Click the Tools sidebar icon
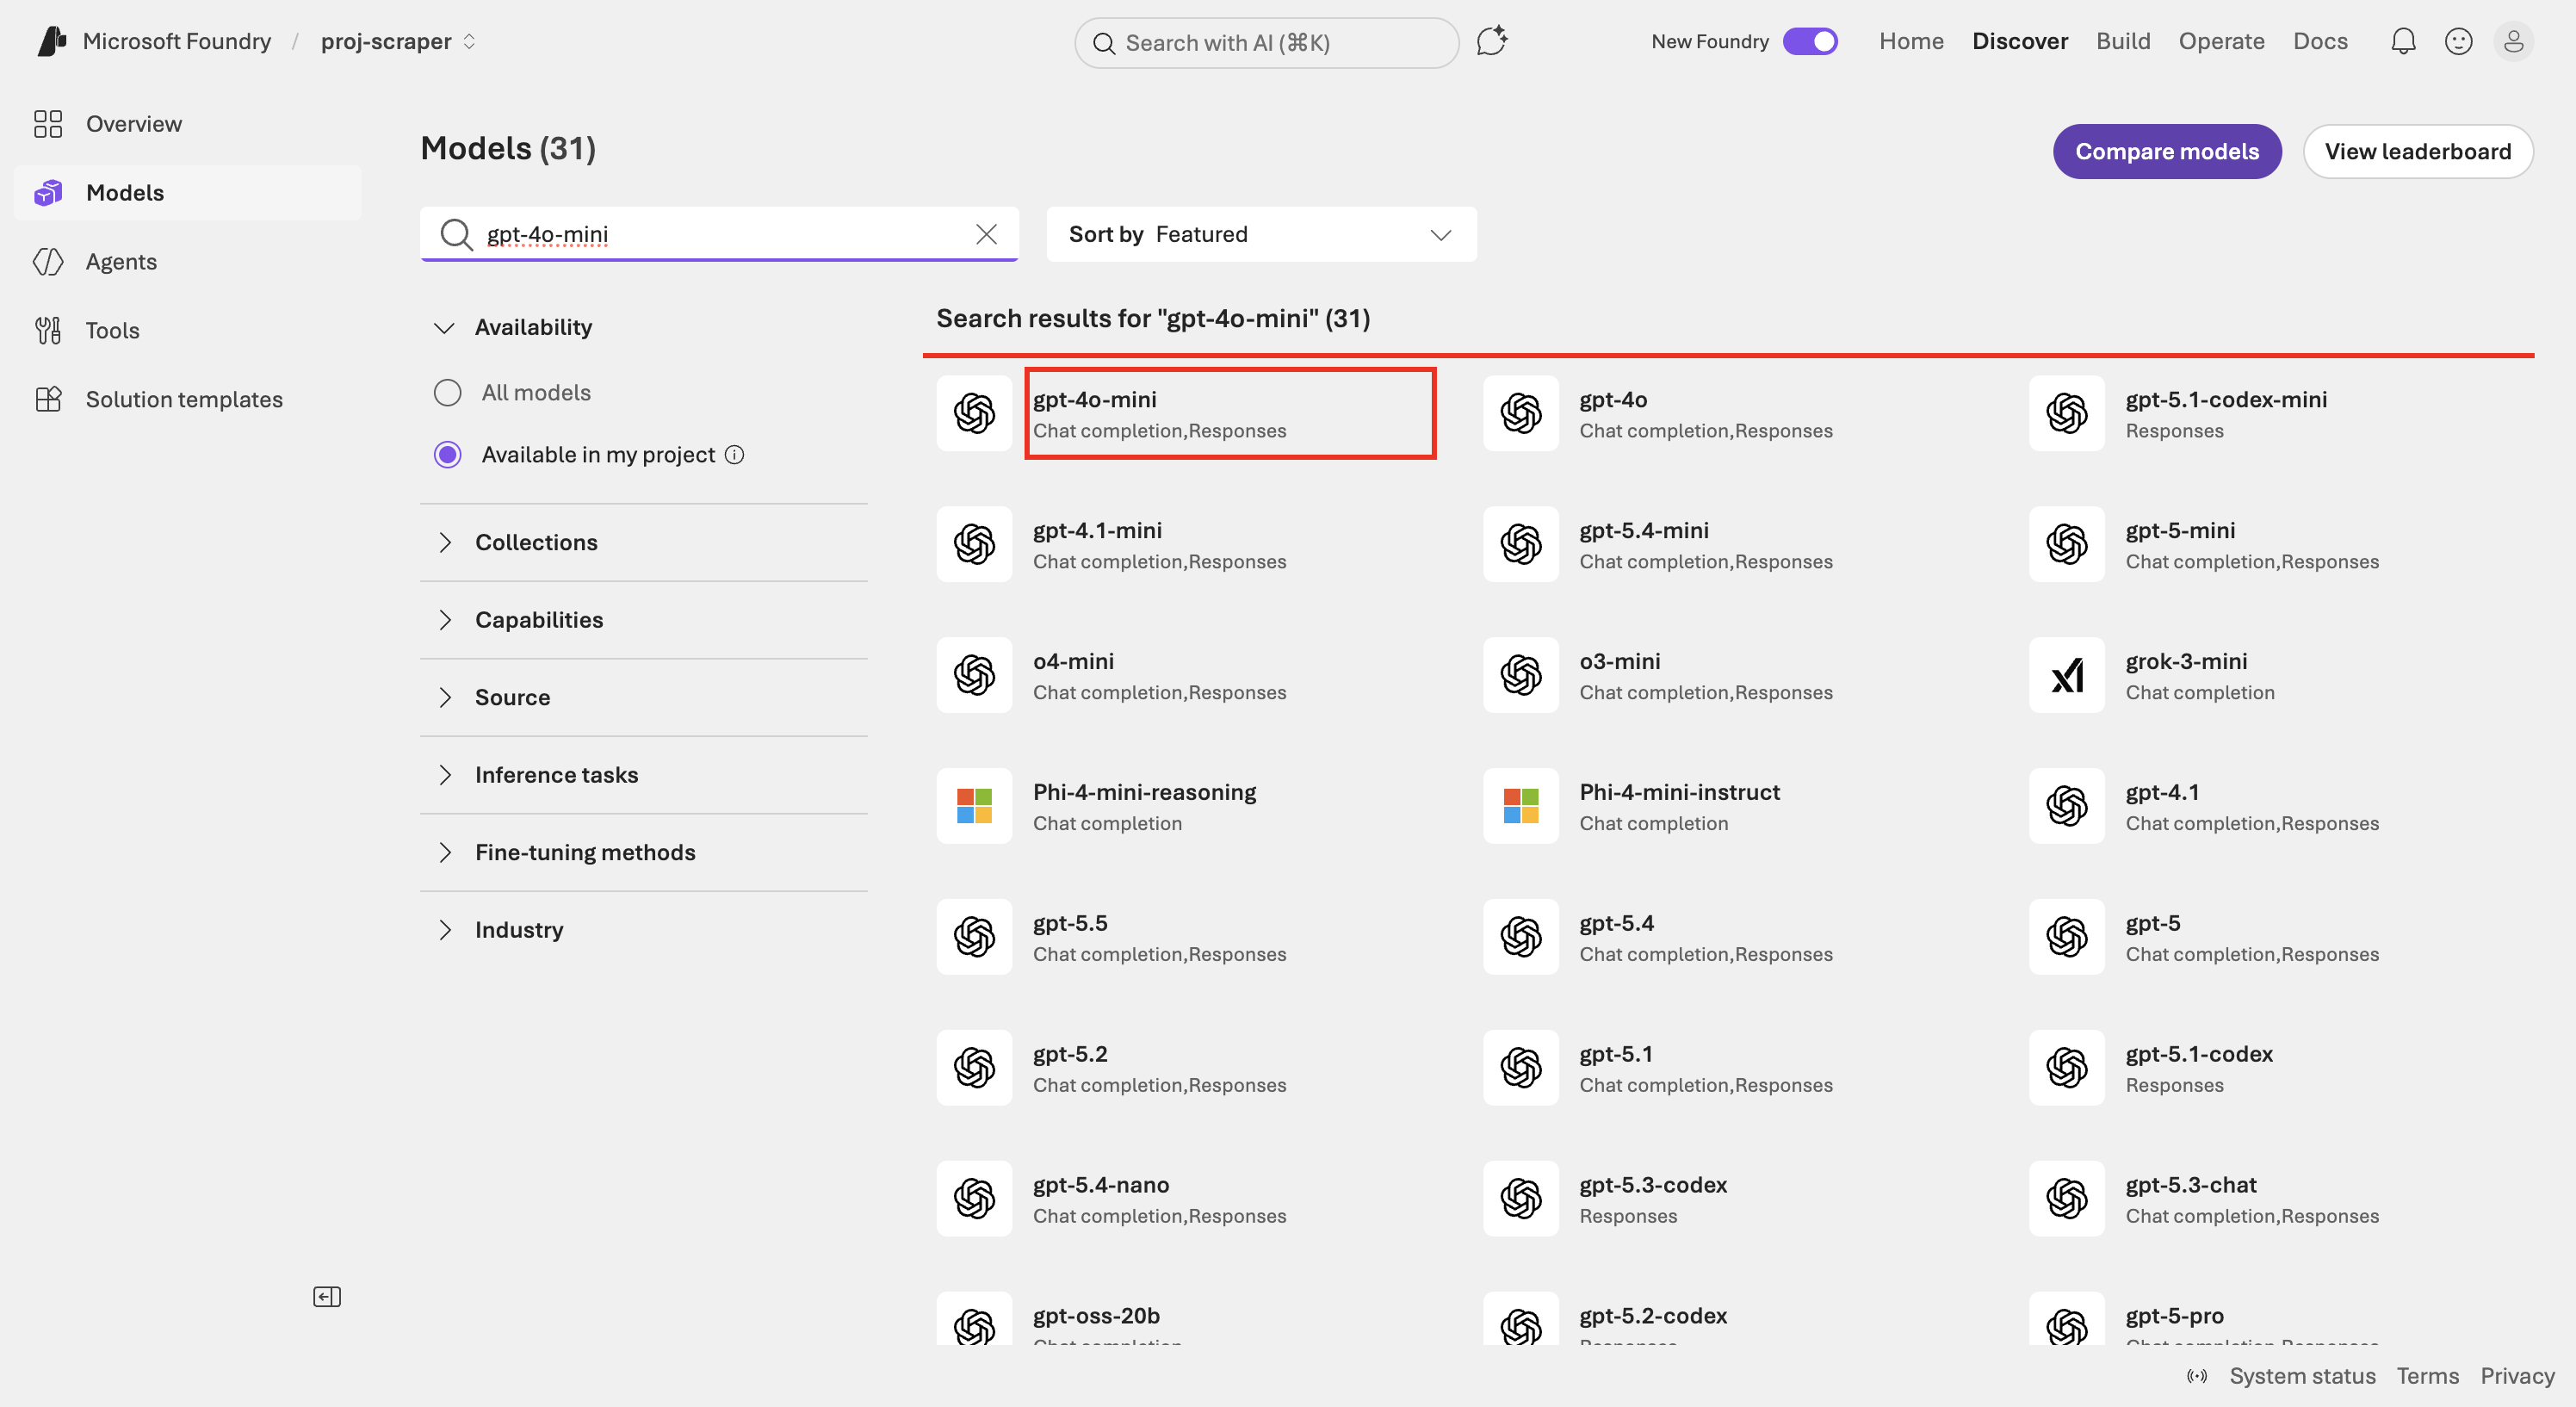 tap(48, 330)
